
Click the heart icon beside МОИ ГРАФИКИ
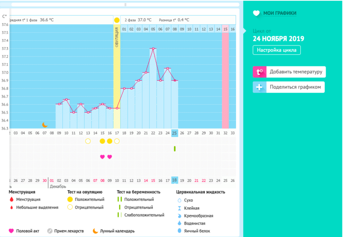coord(256,13)
